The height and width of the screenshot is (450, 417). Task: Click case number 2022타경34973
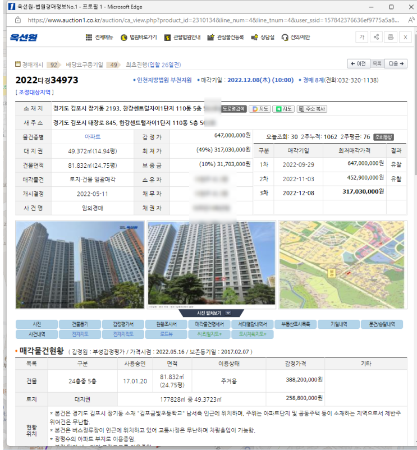(x=47, y=80)
